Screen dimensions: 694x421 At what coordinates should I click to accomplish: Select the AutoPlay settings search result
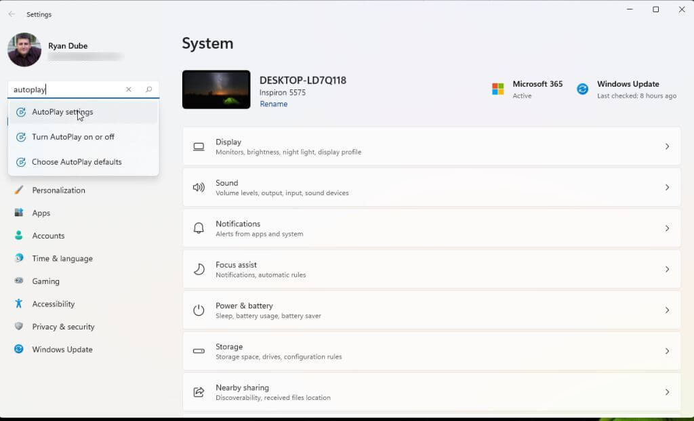[62, 112]
